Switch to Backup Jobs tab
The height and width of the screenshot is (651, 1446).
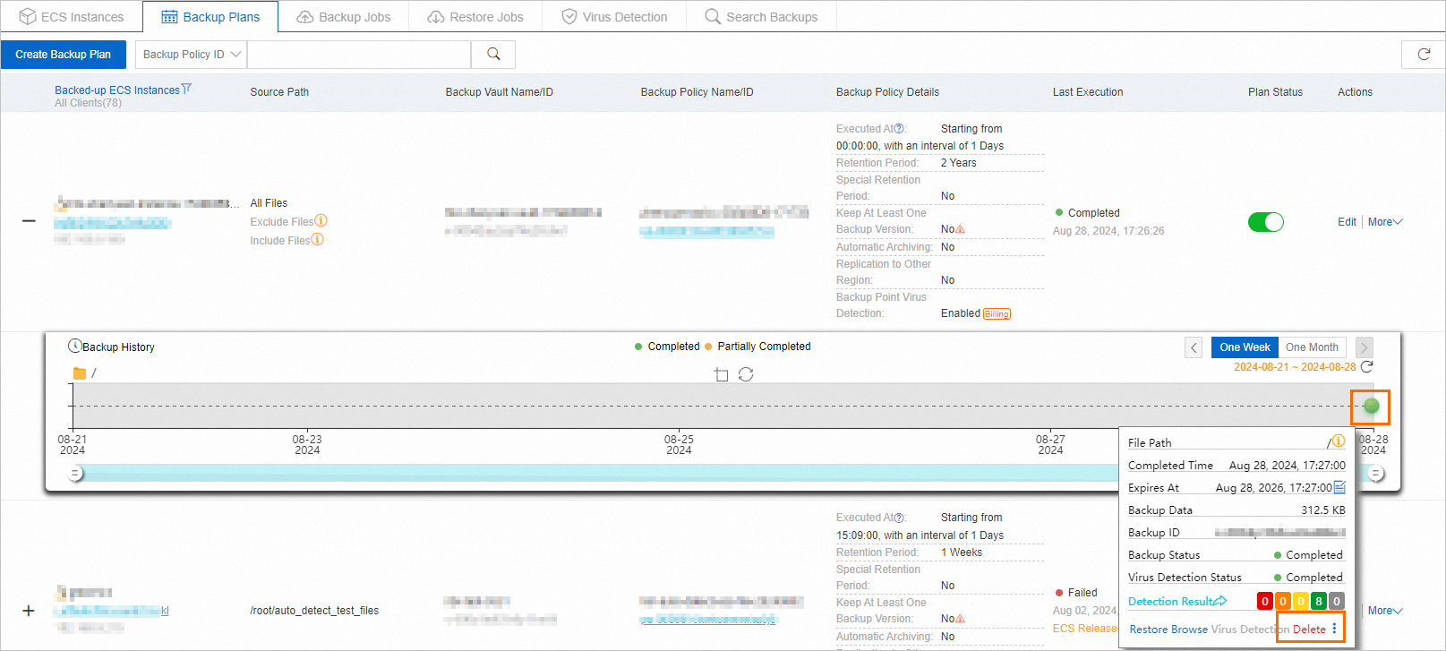click(x=344, y=17)
